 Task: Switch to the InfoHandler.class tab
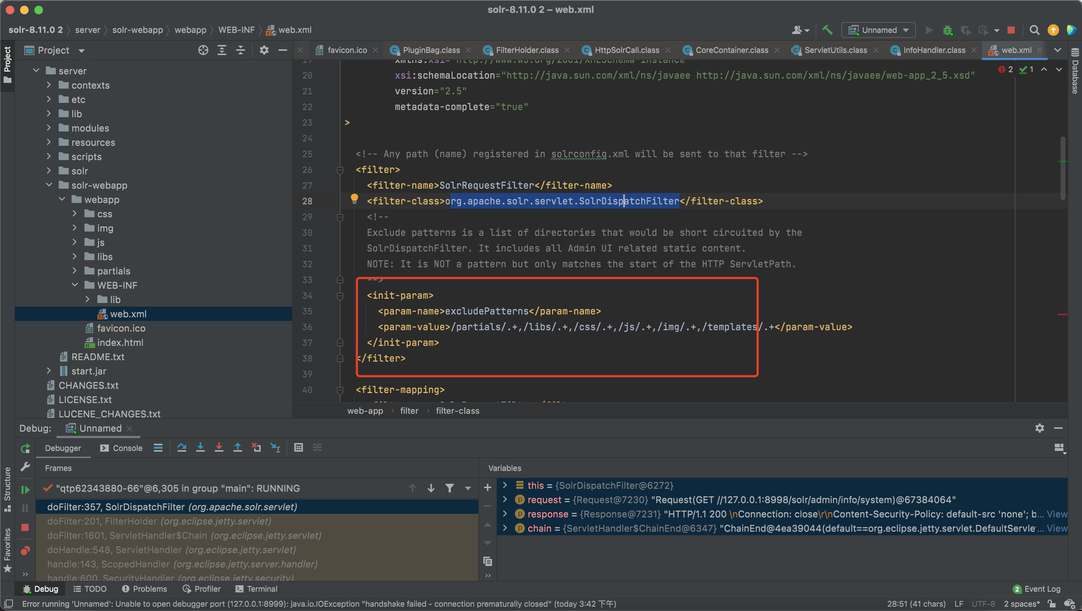tap(934, 50)
